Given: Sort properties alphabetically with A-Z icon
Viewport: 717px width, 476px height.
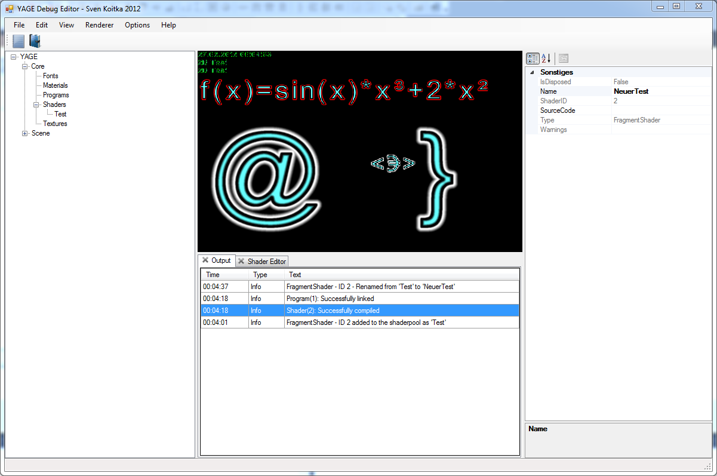Looking at the screenshot, I should [x=546, y=59].
